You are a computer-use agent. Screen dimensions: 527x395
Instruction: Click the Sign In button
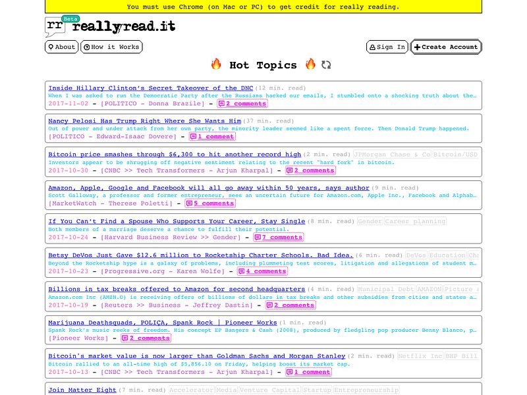(387, 47)
